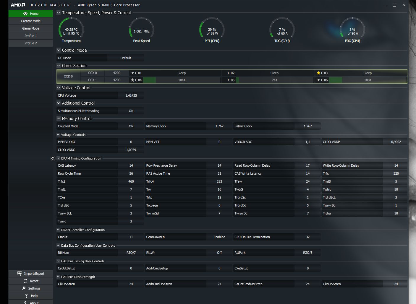Switch to Creator Mode
This screenshot has height=304, width=416.
click(31, 21)
